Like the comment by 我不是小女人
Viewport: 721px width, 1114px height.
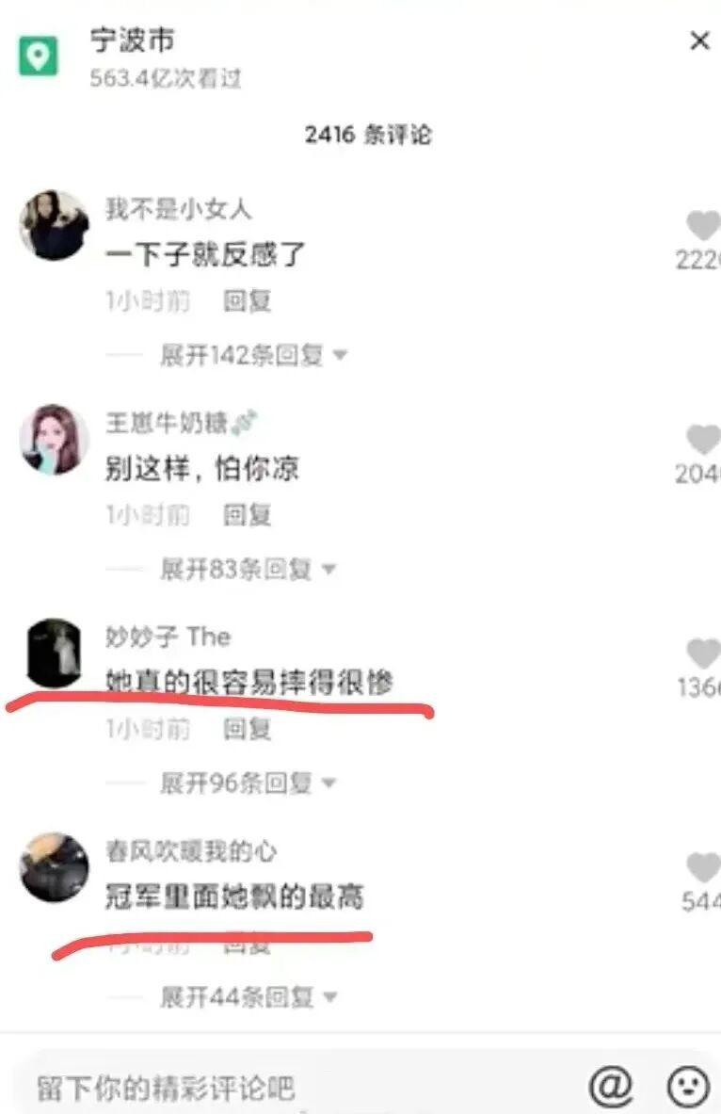703,226
